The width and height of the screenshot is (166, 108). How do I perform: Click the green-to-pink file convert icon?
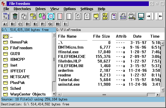(42, 16)
